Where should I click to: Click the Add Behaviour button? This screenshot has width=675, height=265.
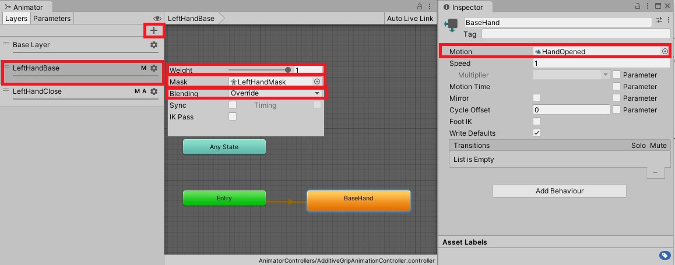559,191
